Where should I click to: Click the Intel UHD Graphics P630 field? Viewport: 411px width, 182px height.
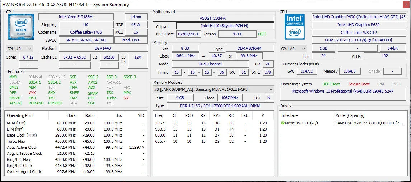click(359, 25)
